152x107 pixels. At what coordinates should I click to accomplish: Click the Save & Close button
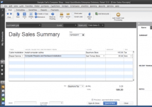point(94,103)
